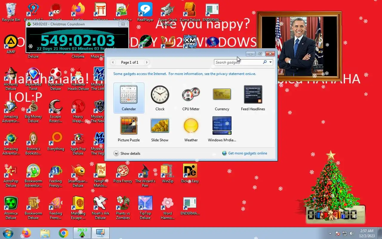
Task: Go to next gadget gallery page
Action: tap(147, 62)
